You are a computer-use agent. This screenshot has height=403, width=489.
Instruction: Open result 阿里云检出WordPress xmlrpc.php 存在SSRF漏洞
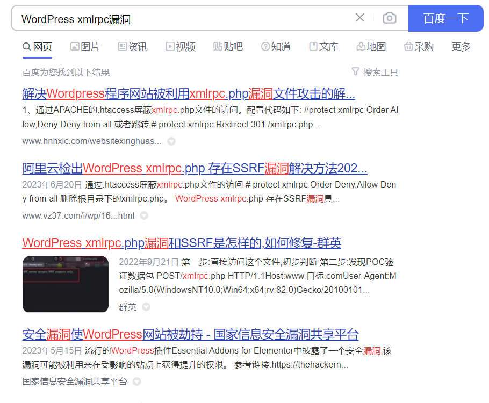point(195,168)
